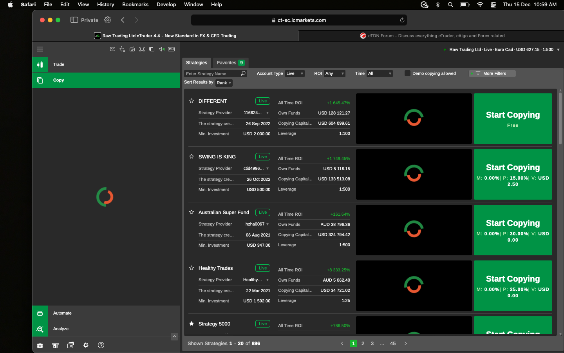Expand hzha0067 provider dropdown
Image resolution: width=564 pixels, height=353 pixels.
coord(268,224)
